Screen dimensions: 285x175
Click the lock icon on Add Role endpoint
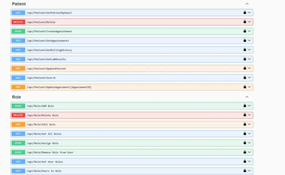[244, 106]
